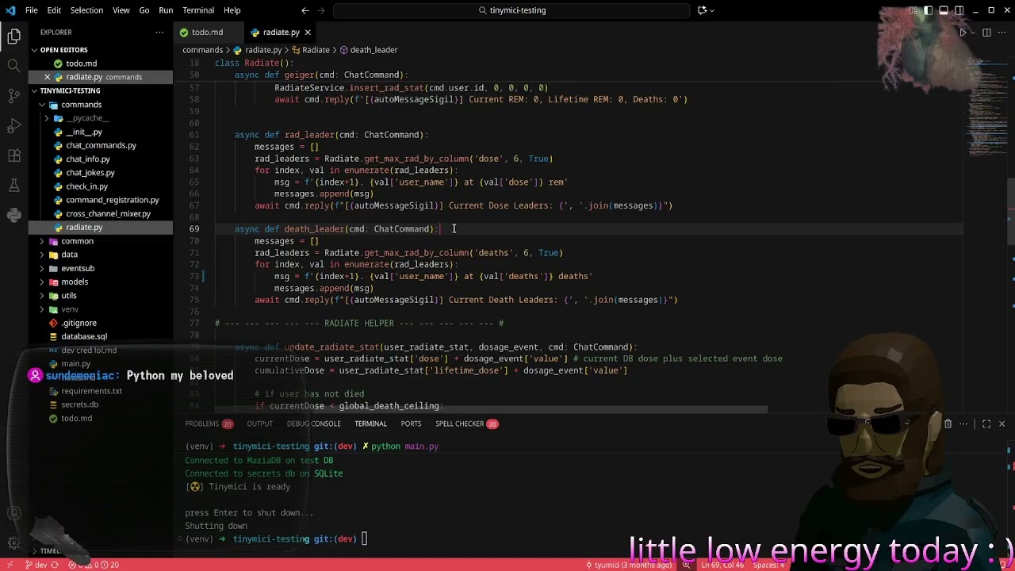The image size is (1015, 571).
Task: Switch to the Ports panel tab
Action: [411, 423]
